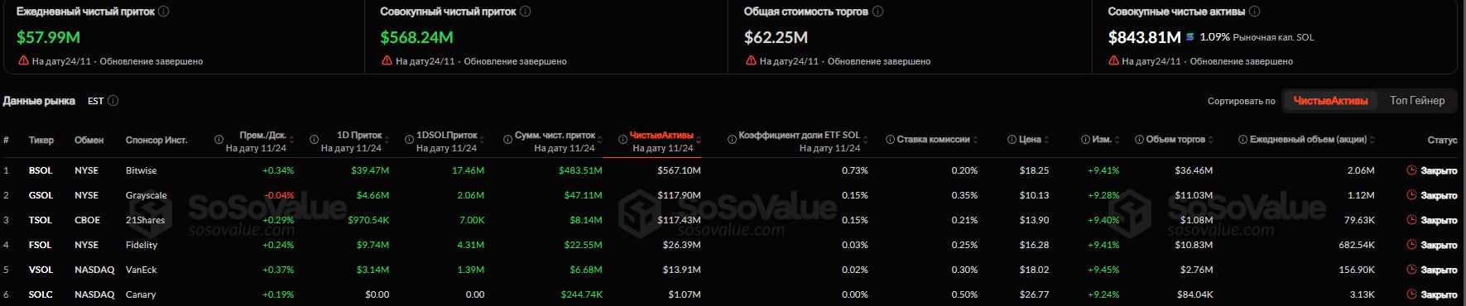Viewport: 1466px width, 306px height.
Task: Click the clock status icon in BSOL row
Action: click(x=1411, y=170)
